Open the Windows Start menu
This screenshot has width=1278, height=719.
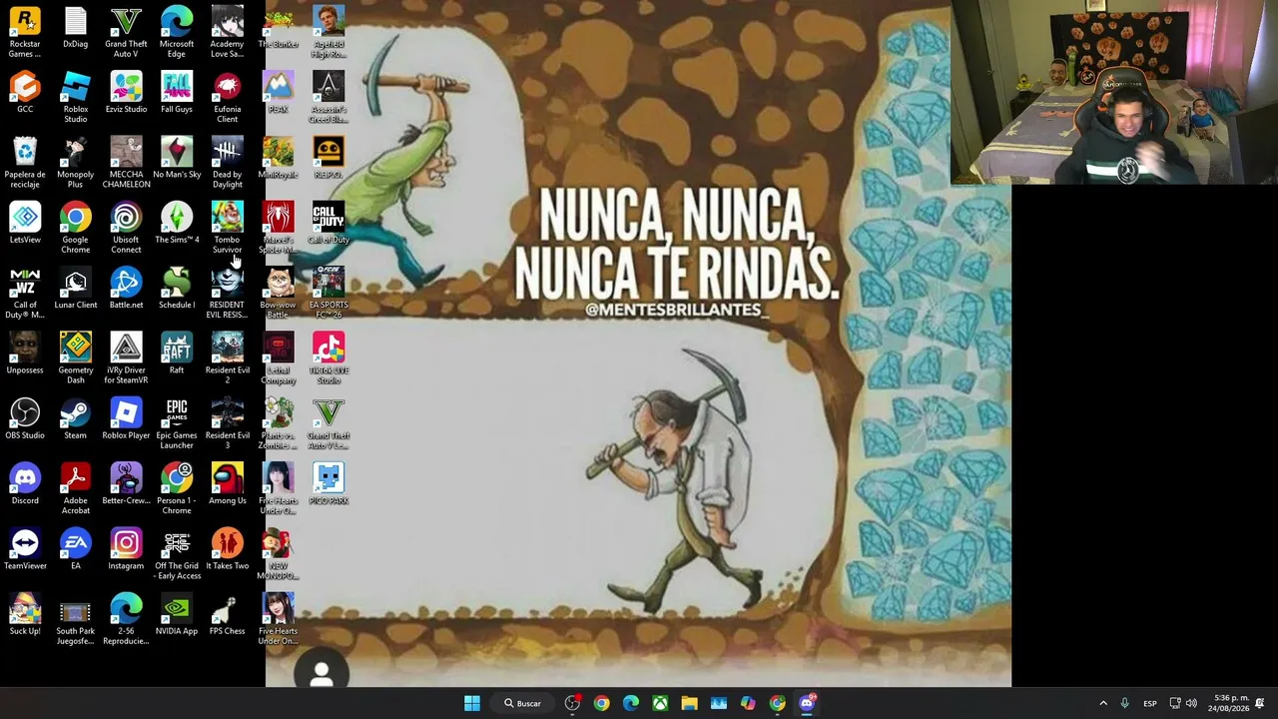coord(472,703)
